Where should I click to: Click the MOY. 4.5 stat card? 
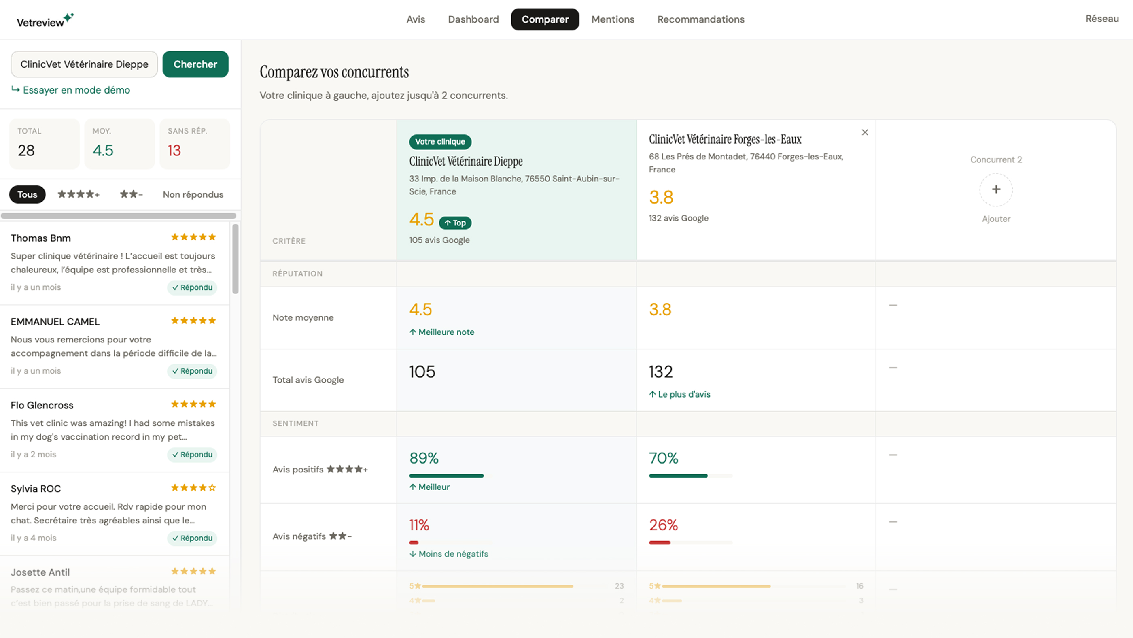pyautogui.click(x=120, y=144)
